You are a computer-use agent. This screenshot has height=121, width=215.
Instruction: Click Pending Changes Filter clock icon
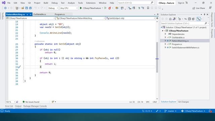coord(179,19)
